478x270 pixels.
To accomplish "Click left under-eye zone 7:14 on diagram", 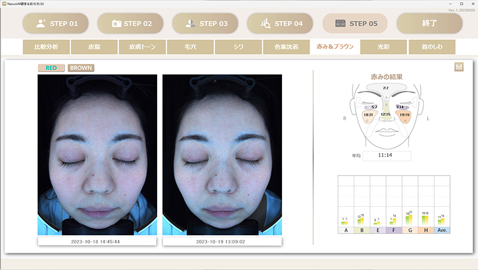I will [400, 107].
